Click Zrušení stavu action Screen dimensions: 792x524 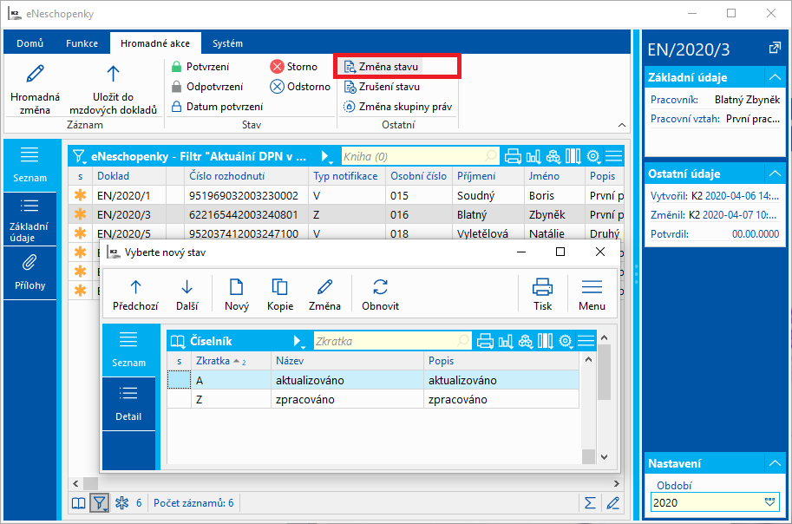click(382, 87)
